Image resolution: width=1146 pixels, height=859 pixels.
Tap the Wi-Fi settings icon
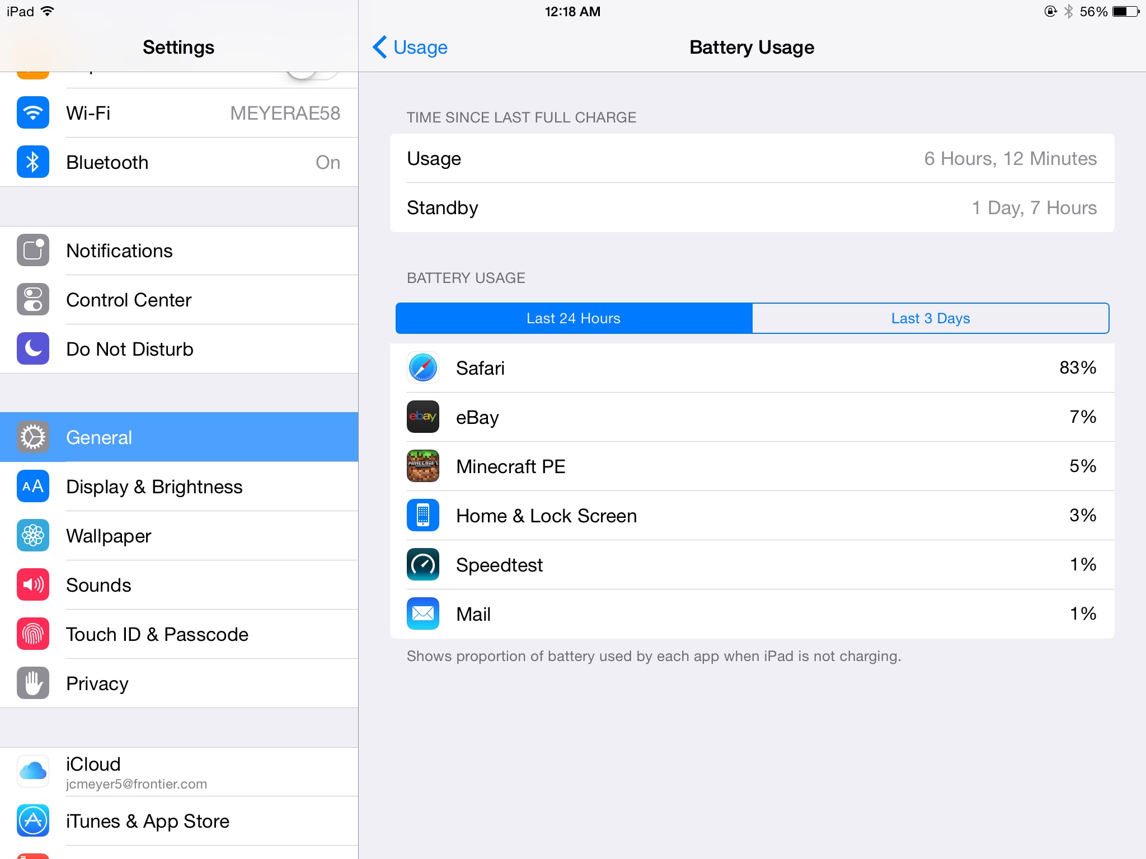(33, 113)
